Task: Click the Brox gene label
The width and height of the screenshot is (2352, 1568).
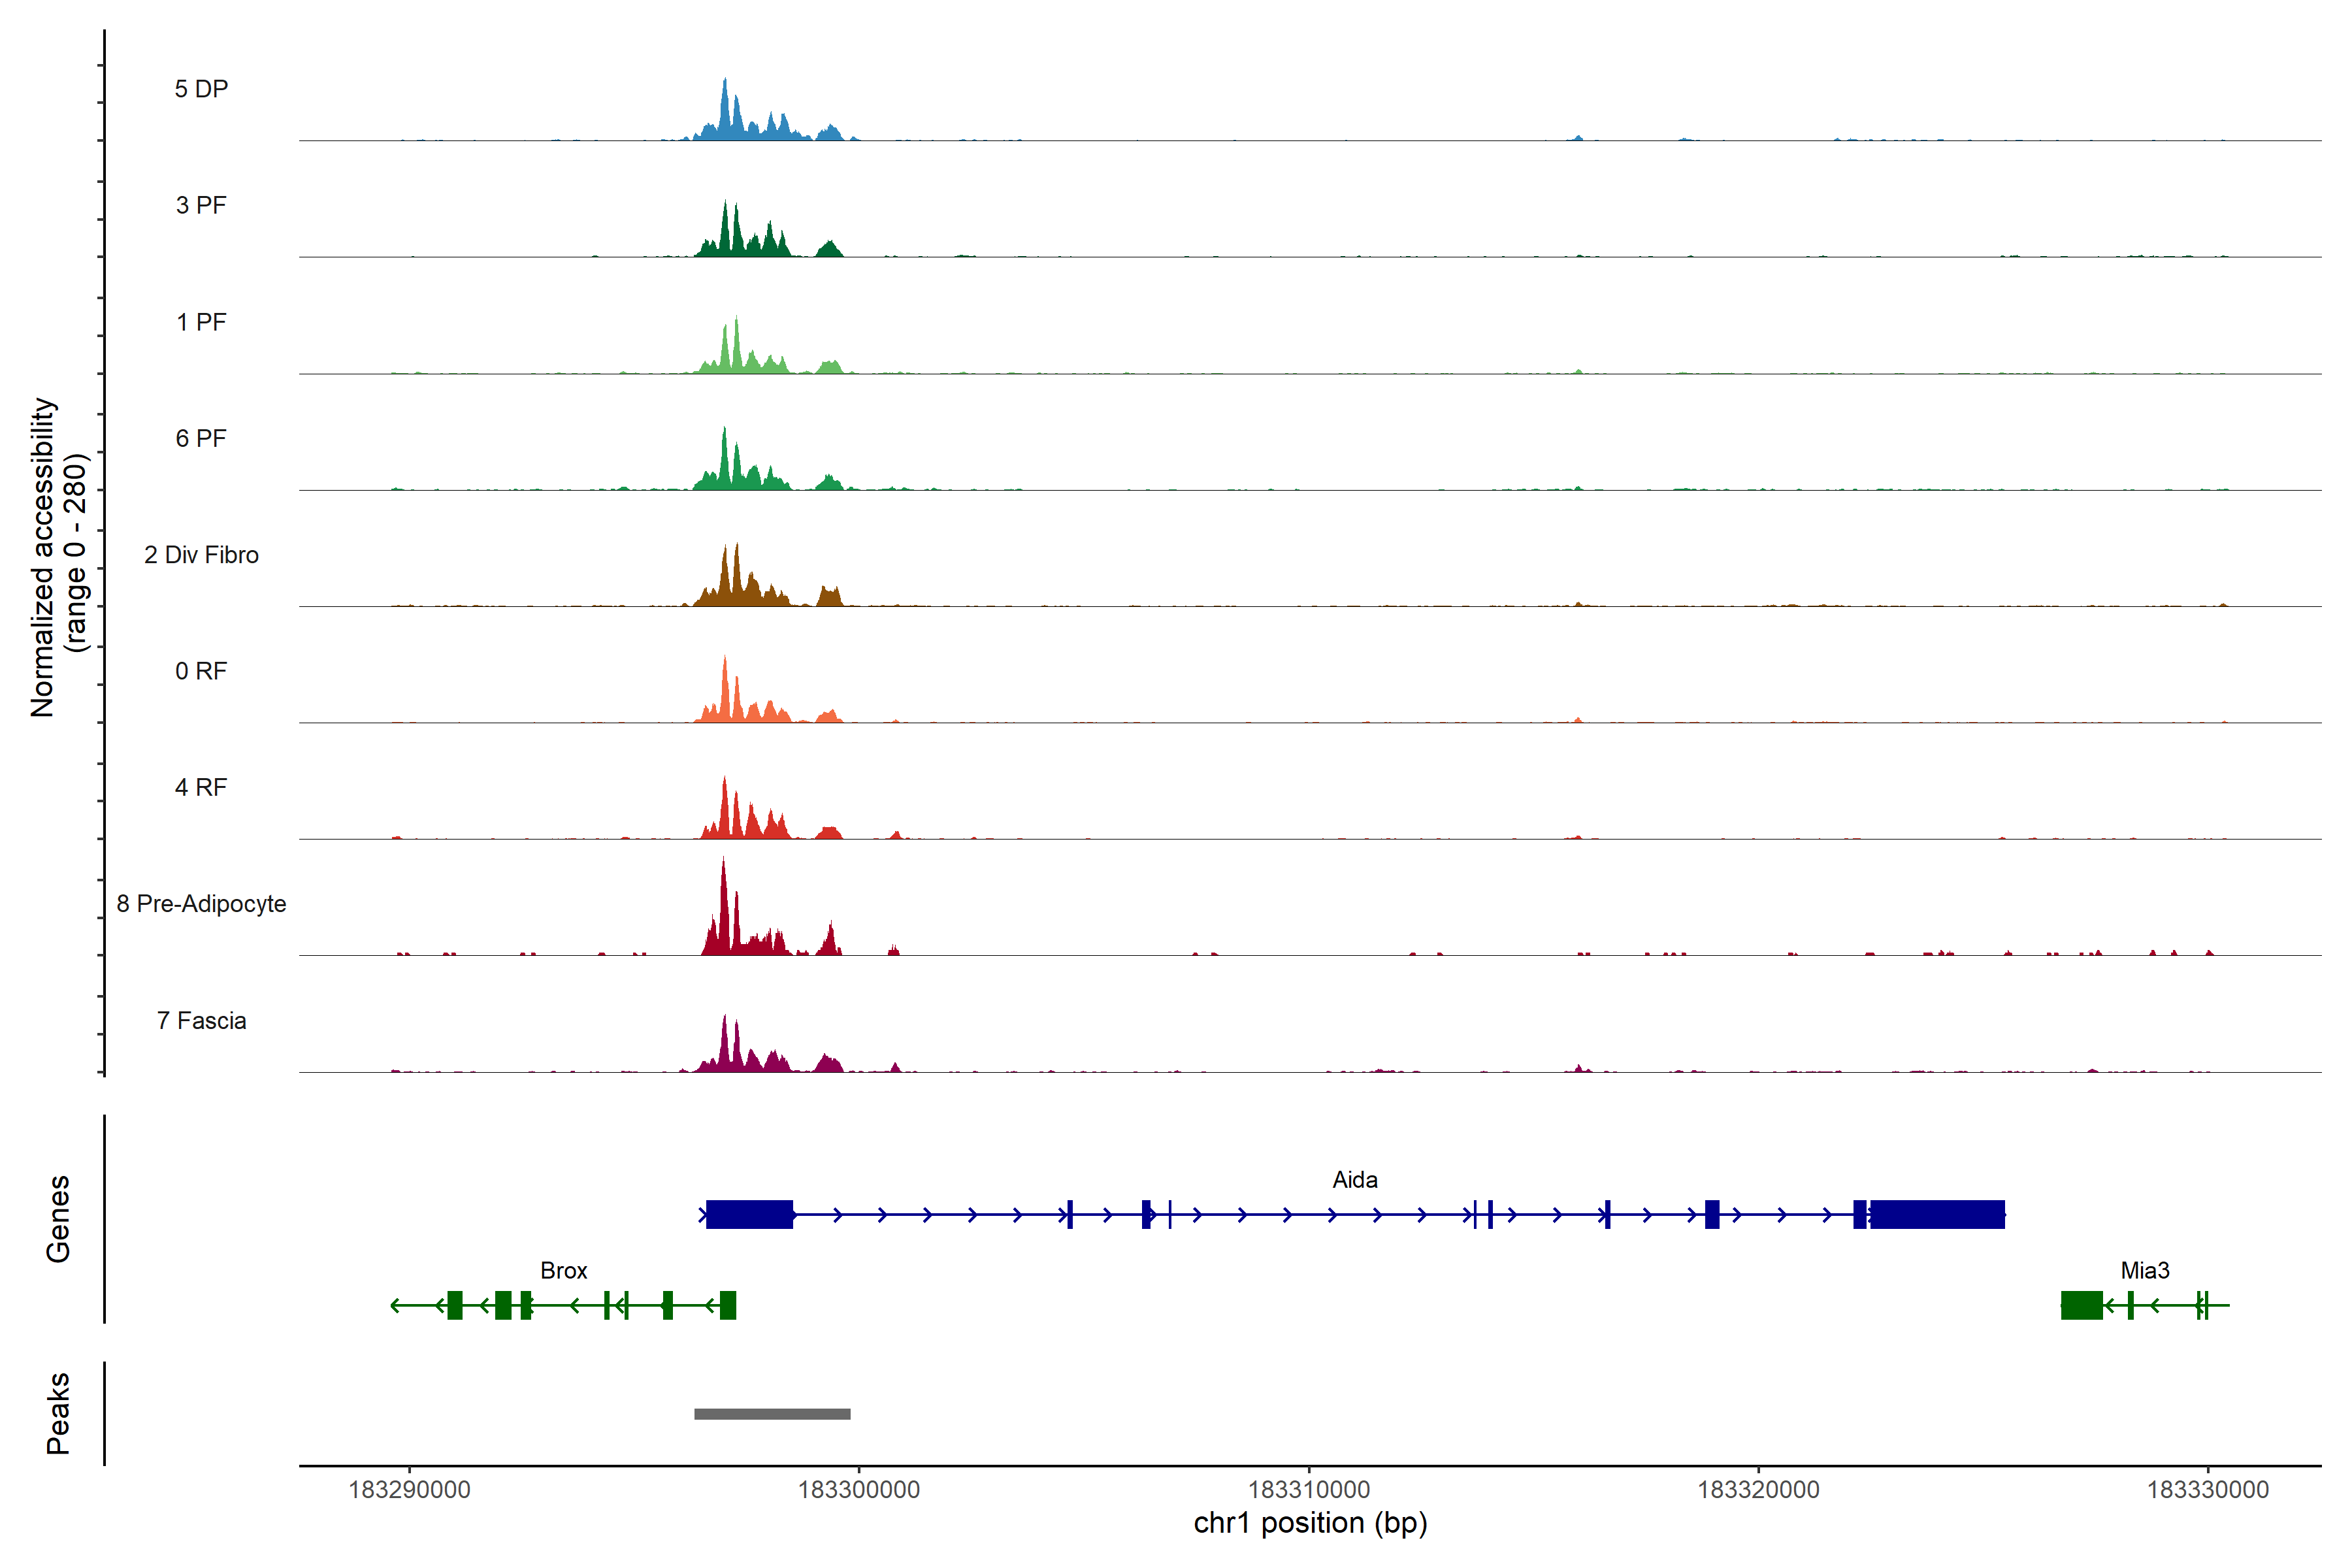Action: [x=563, y=1270]
